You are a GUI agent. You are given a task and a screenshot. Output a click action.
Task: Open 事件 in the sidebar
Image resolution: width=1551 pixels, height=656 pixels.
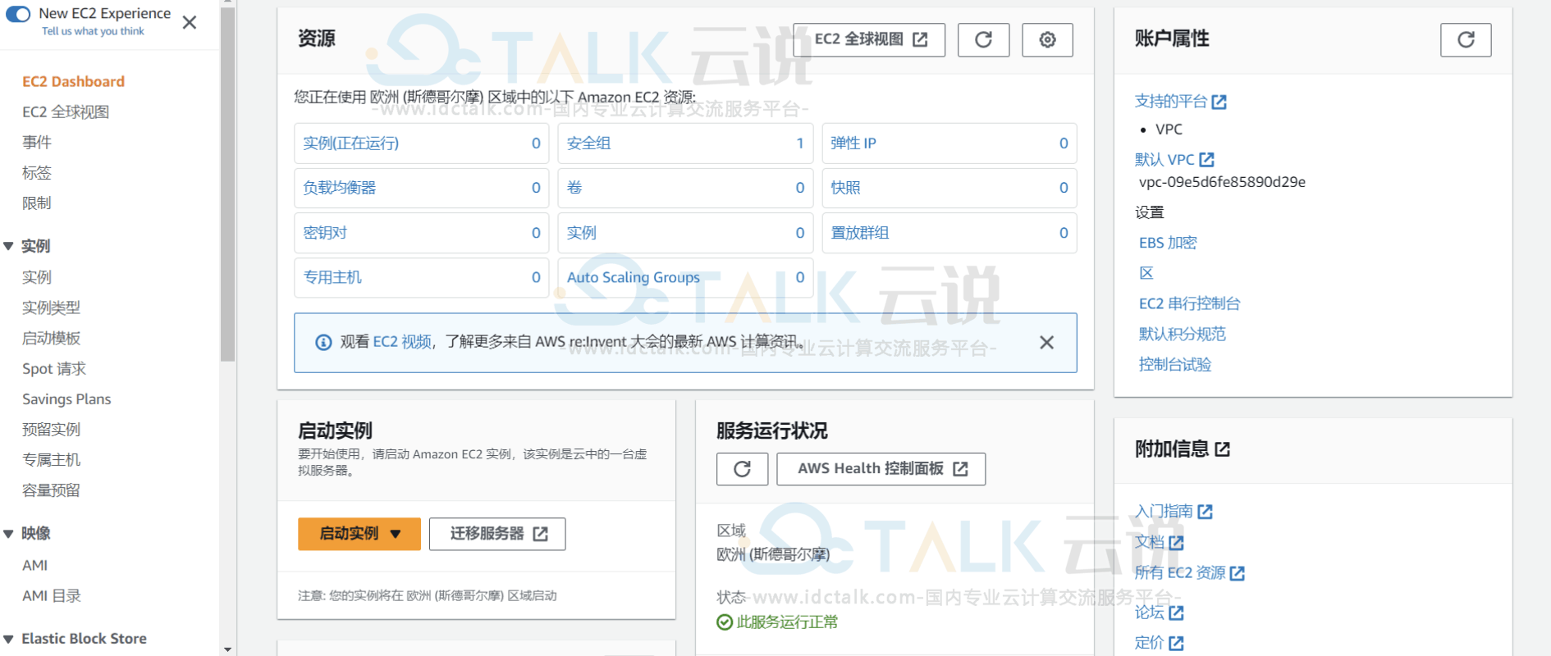(x=37, y=143)
